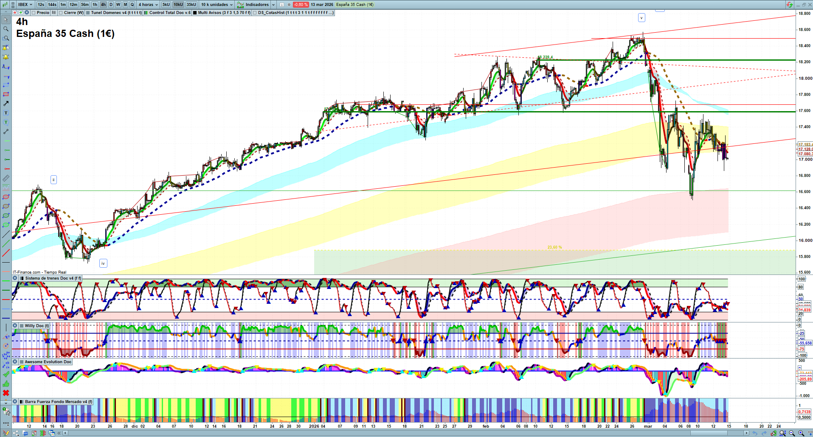
Task: Close the Willy Doc indicator panel
Action: [15, 326]
